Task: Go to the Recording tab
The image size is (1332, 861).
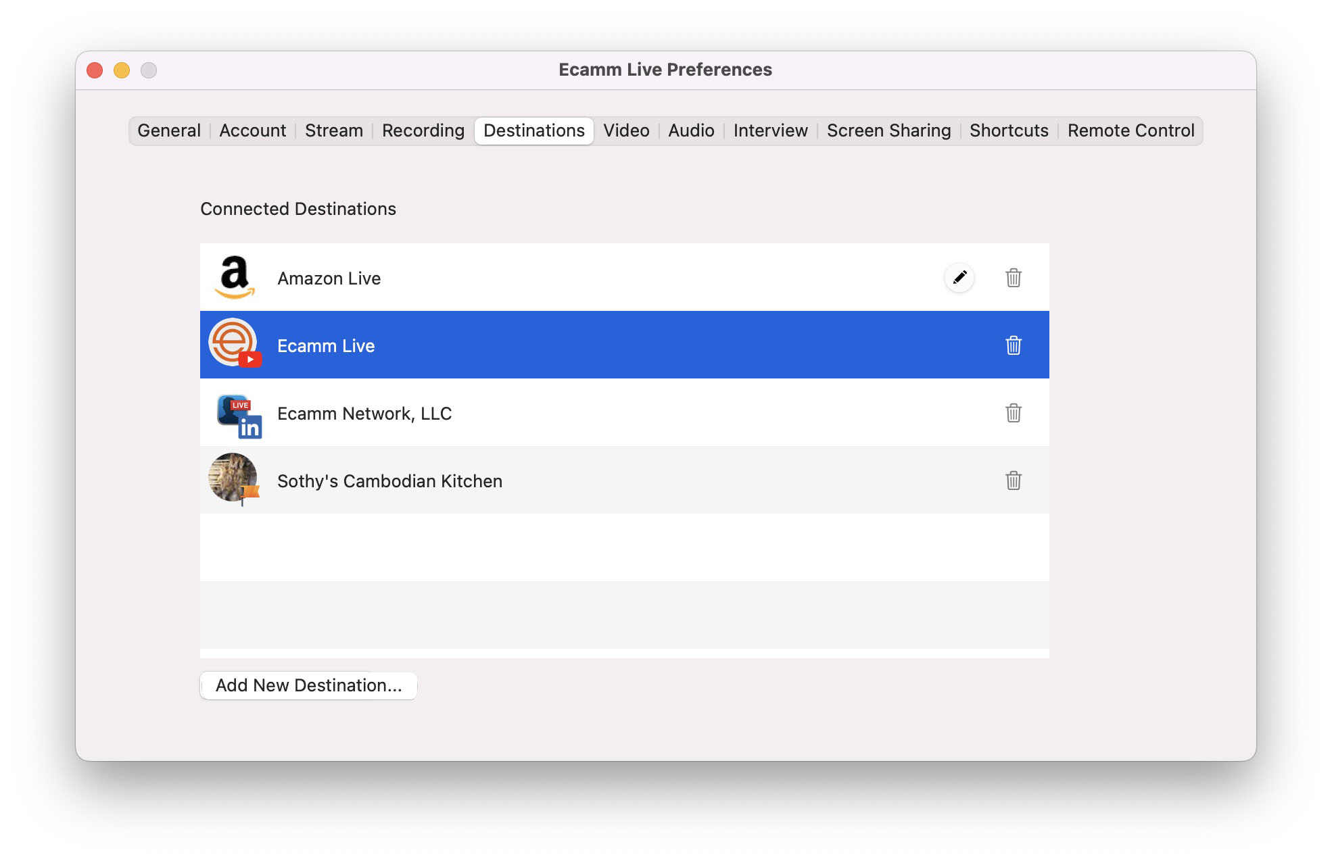Action: [423, 130]
